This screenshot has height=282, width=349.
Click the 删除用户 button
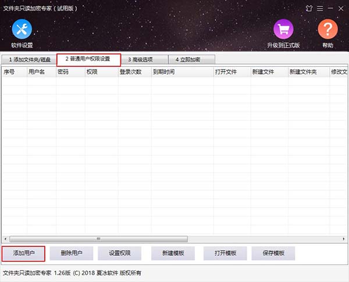(x=72, y=254)
